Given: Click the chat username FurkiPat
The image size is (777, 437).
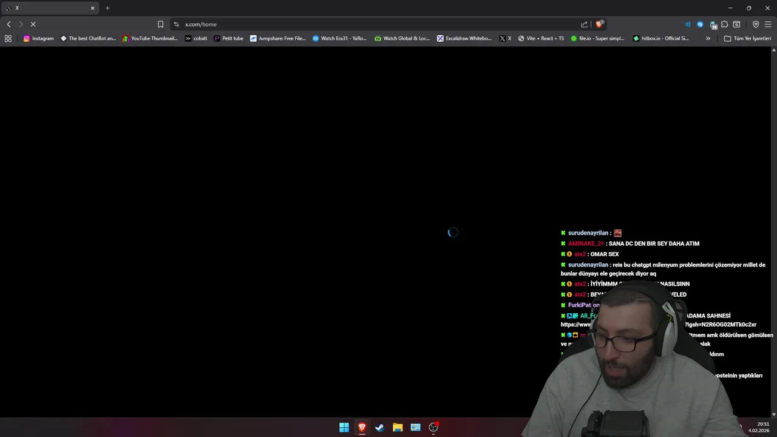Looking at the screenshot, I should pos(580,305).
